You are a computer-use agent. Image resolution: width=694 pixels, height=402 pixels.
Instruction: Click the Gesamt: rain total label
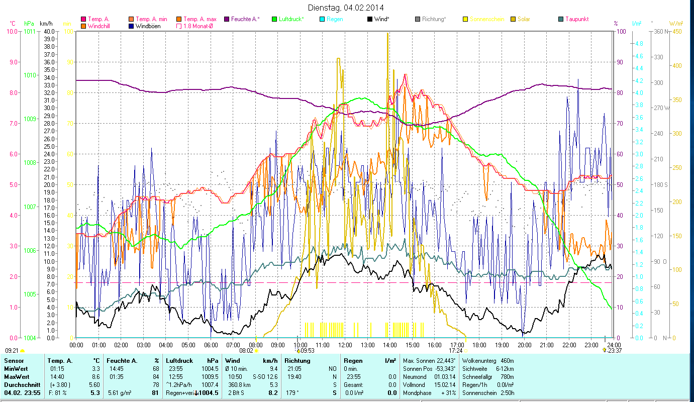coord(354,385)
